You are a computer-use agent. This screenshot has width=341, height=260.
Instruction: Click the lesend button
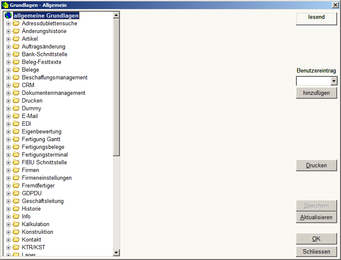[317, 19]
